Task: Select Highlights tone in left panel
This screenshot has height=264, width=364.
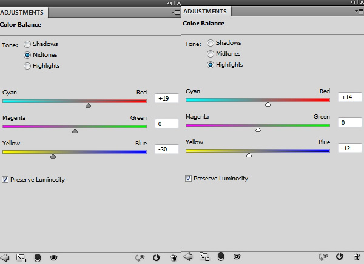Action: point(27,66)
